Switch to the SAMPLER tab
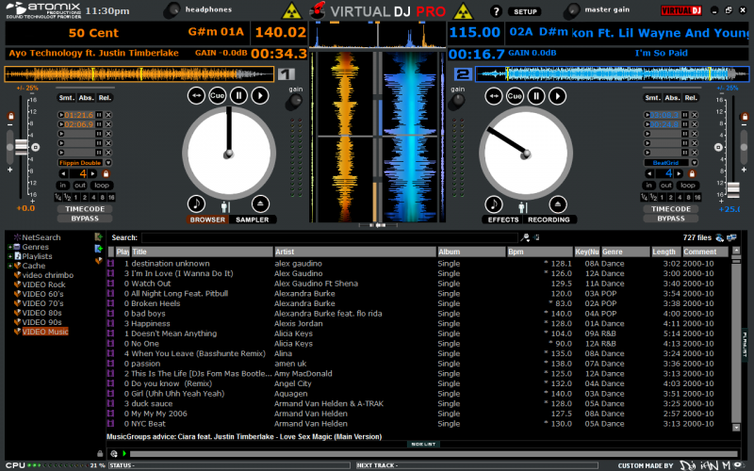The width and height of the screenshot is (754, 471). coord(252,219)
